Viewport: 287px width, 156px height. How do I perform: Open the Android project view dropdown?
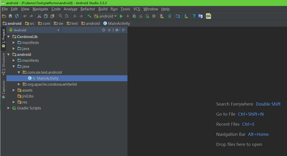[x=34, y=30]
